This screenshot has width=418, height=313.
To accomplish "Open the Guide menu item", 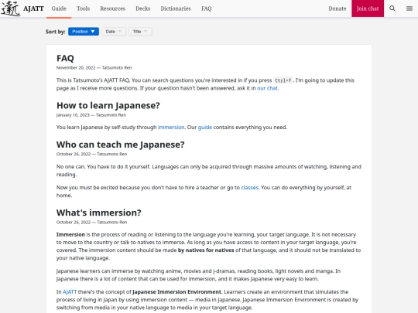I will tap(59, 9).
